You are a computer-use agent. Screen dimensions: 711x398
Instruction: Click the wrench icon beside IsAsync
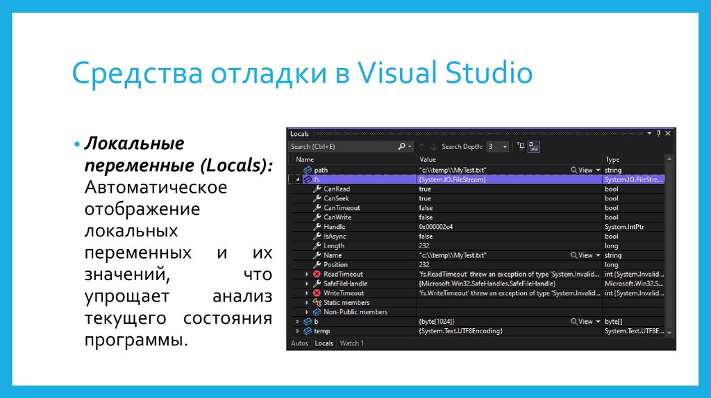pyautogui.click(x=317, y=236)
